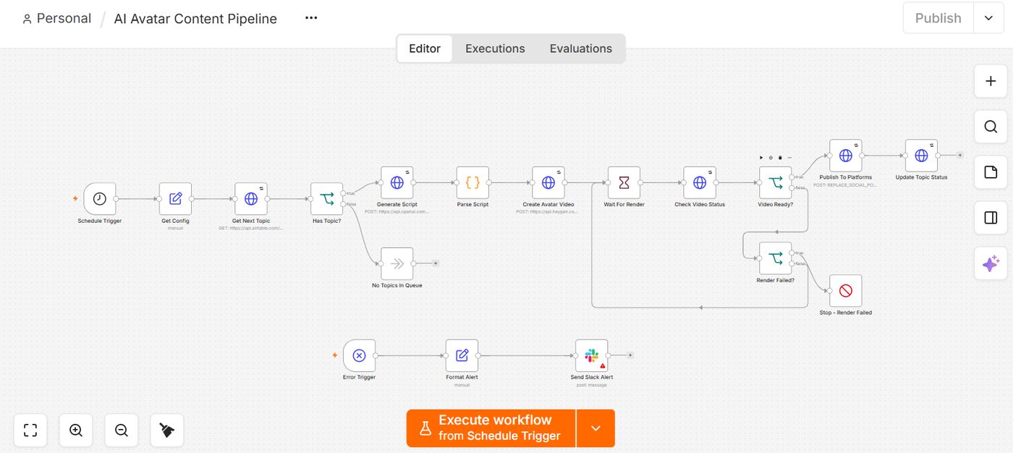1013x453 pixels.
Task: Click the Stop - Render Failed node
Action: click(x=846, y=291)
